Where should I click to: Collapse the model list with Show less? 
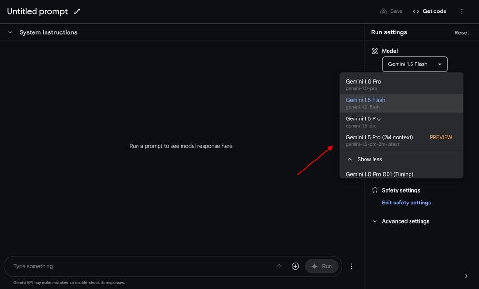coord(369,159)
